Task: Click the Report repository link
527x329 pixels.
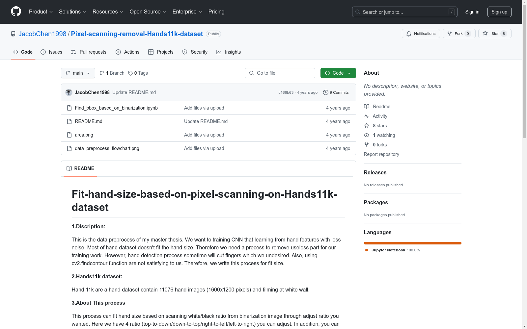Action: coord(381,154)
